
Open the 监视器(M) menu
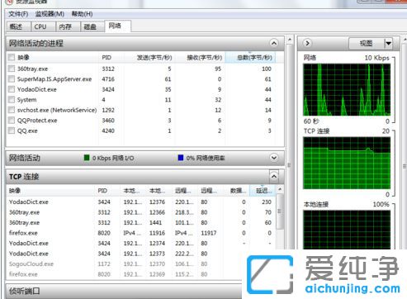click(50, 14)
